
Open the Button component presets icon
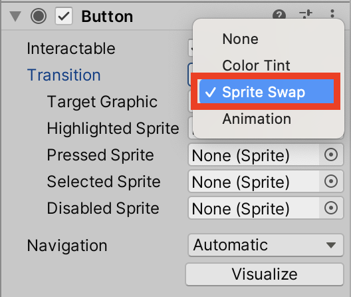click(306, 14)
